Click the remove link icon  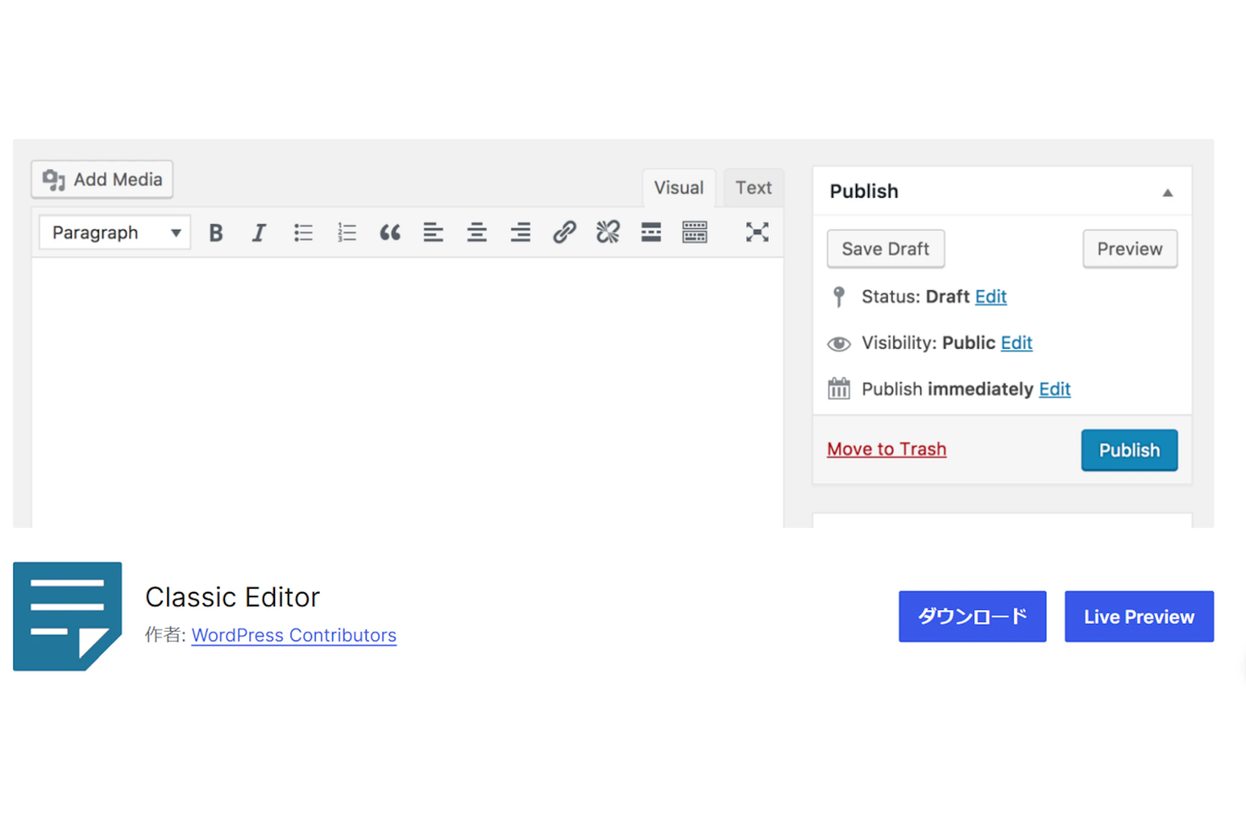tap(607, 233)
